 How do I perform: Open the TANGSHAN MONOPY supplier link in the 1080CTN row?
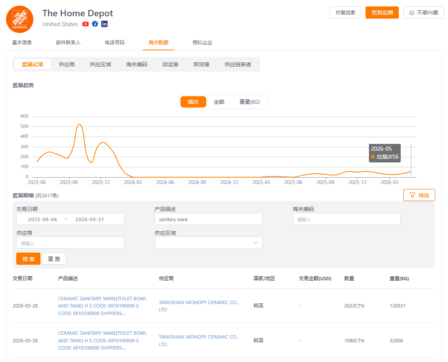[199, 340]
